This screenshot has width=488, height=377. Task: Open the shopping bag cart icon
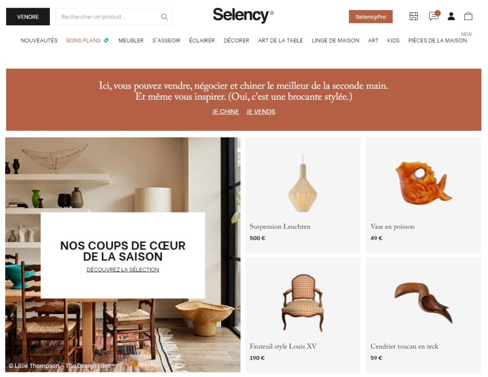pos(468,16)
